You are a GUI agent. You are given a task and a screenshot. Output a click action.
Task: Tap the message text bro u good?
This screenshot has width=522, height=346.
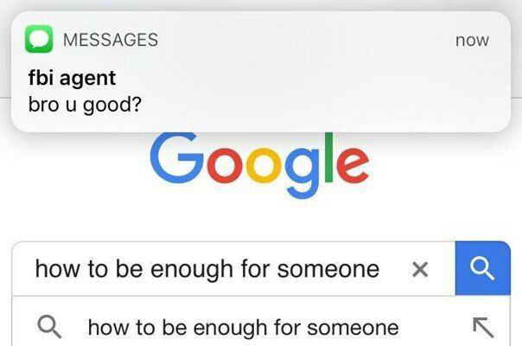pos(85,105)
